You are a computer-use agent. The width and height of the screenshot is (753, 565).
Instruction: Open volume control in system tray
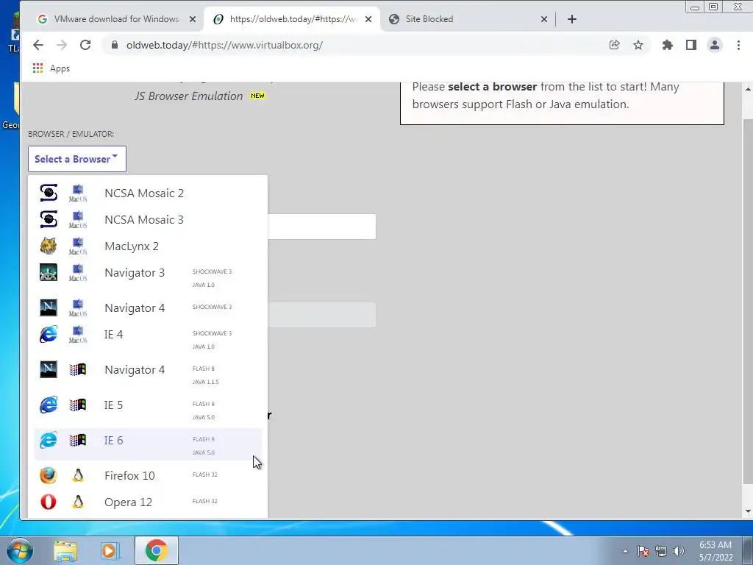679,551
